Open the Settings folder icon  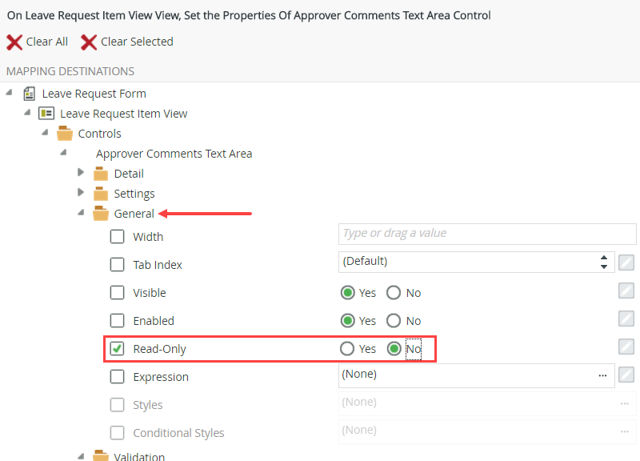pyautogui.click(x=101, y=193)
